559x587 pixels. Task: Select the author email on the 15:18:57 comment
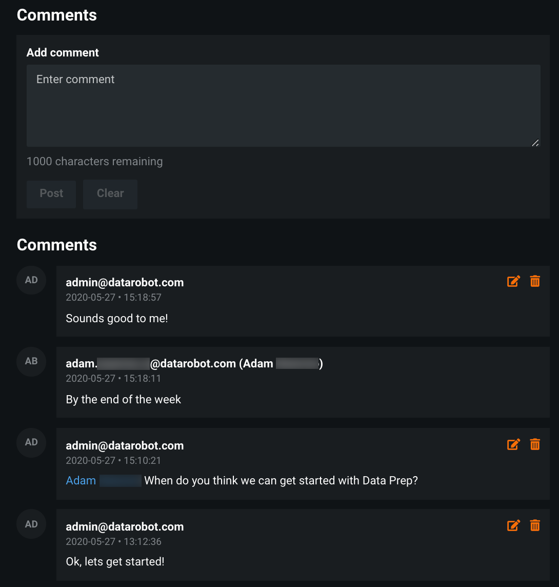(125, 283)
